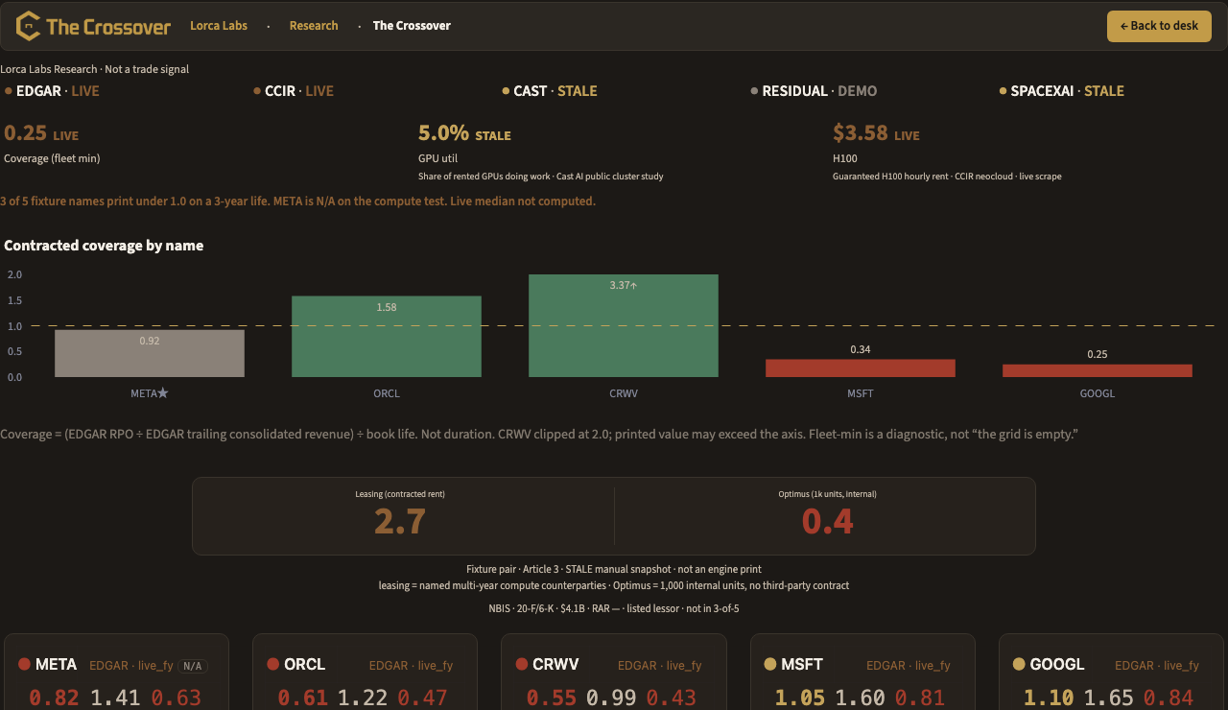Select the SPACEXAI · STALE source status label
Image resolution: width=1228 pixels, height=710 pixels.
pyautogui.click(x=1068, y=91)
